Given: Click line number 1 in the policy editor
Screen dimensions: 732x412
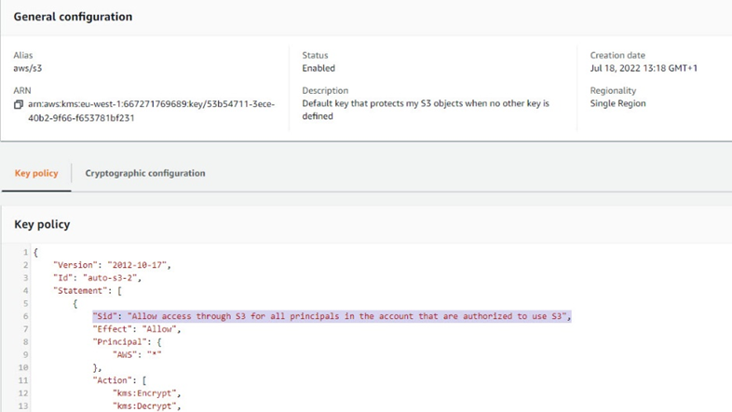Looking at the screenshot, I should click(24, 252).
